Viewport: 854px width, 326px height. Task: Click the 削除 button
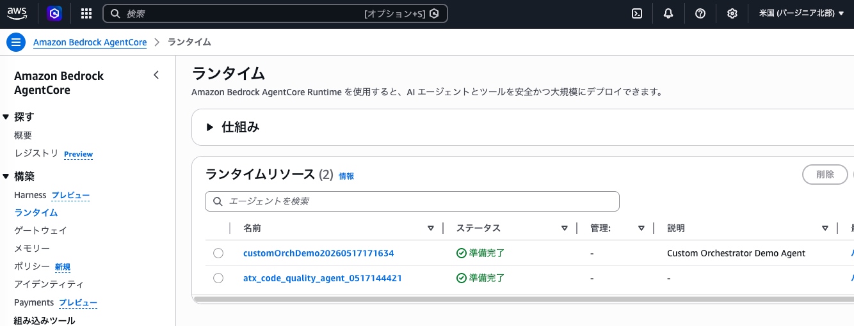(825, 175)
